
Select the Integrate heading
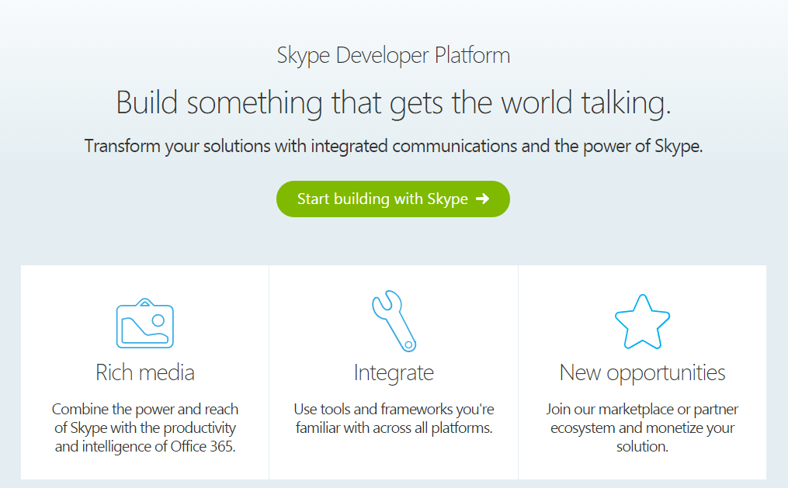(394, 372)
